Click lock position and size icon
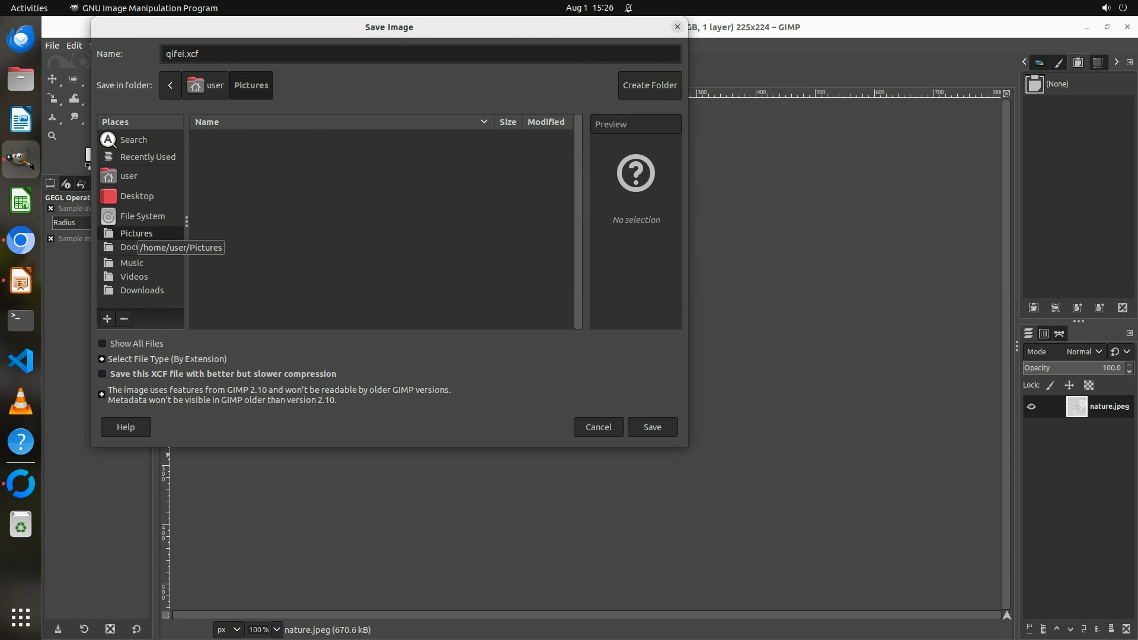 [1069, 385]
